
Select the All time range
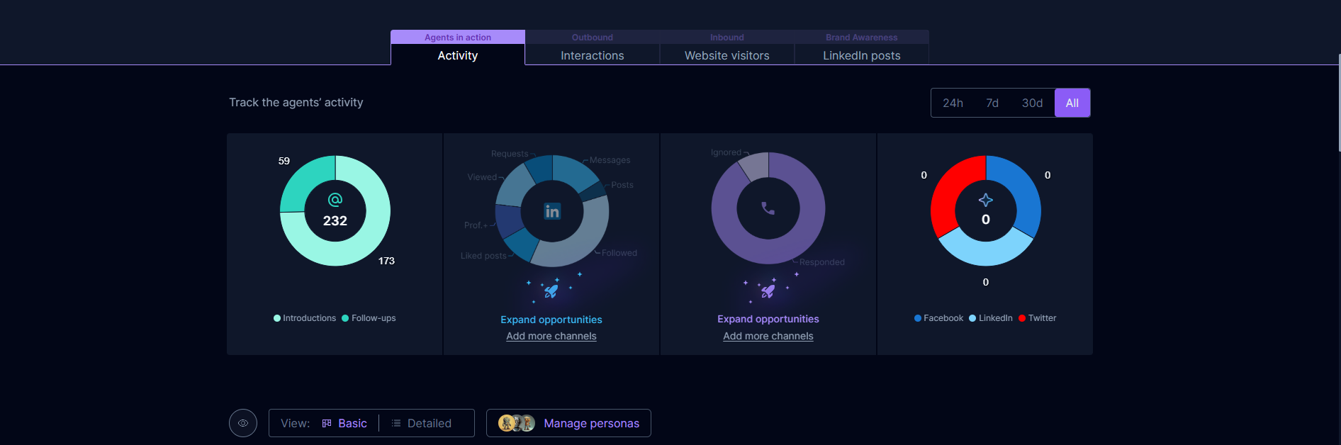coord(1072,103)
